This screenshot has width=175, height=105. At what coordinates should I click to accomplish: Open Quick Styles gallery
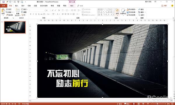[x=123, y=12]
